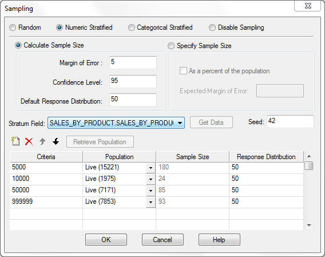Image resolution: width=325 pixels, height=257 pixels.
Task: Click the Expected Margin of Error field
Action: 280,90
